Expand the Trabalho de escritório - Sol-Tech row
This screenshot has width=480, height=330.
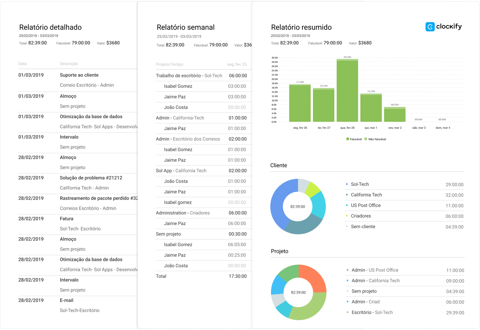[x=189, y=76]
